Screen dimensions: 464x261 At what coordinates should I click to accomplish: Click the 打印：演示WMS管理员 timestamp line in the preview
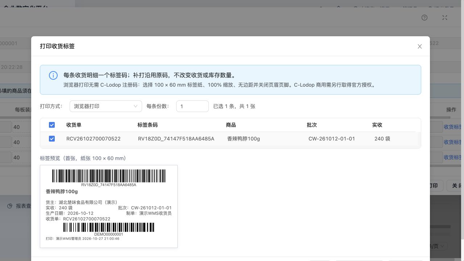[x=82, y=239]
